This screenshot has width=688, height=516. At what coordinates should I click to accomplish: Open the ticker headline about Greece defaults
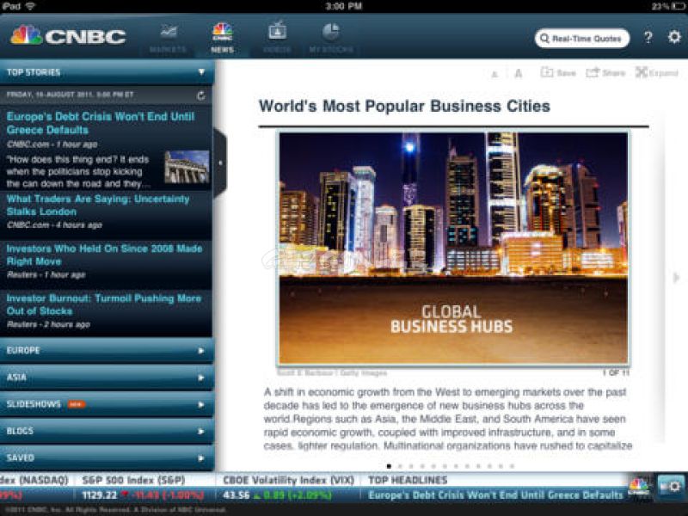[495, 495]
